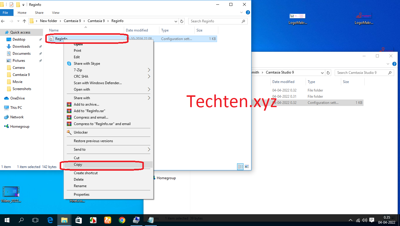Open Documents in navigation pane

21,54
